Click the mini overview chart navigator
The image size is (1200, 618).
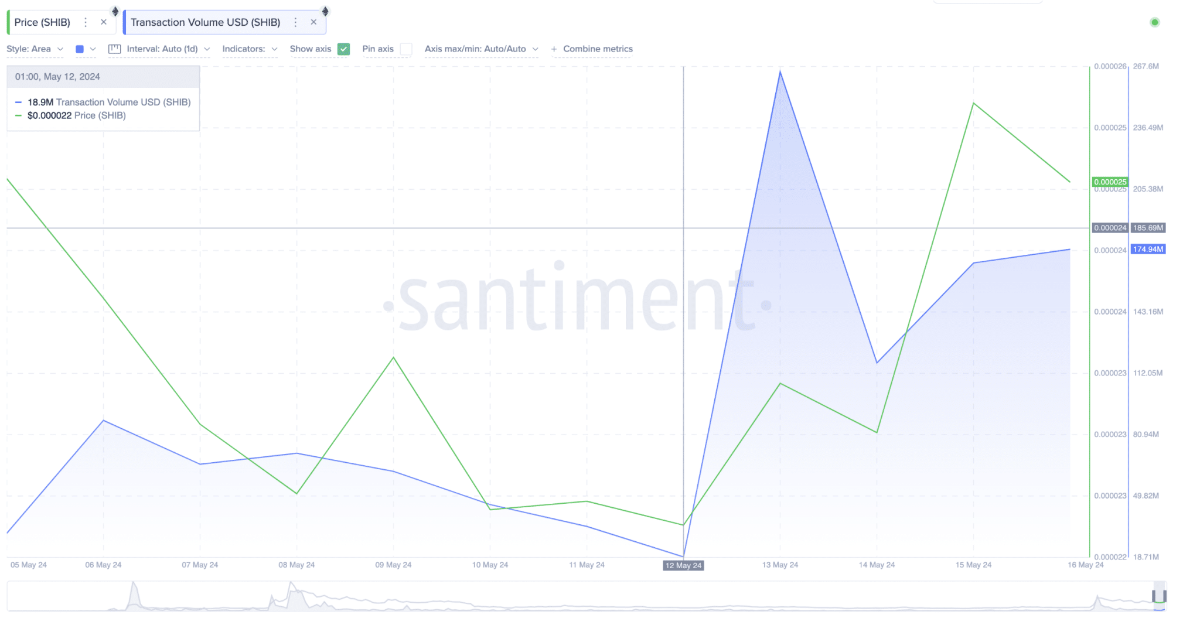coord(587,596)
